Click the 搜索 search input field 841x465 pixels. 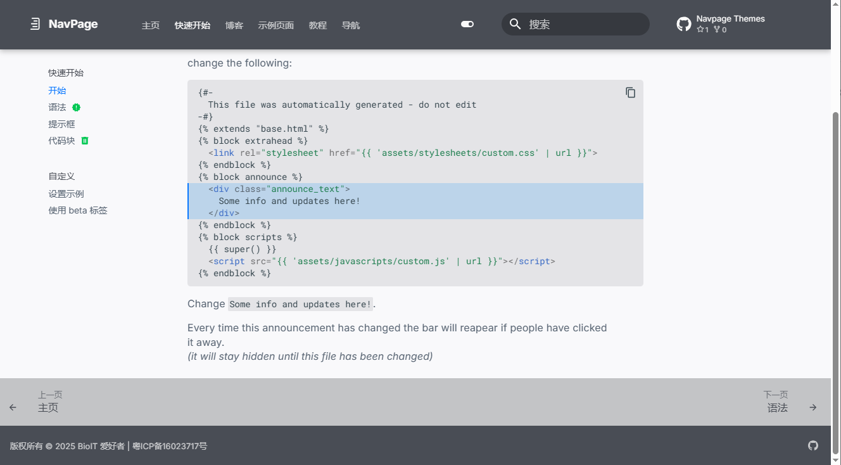(x=583, y=24)
